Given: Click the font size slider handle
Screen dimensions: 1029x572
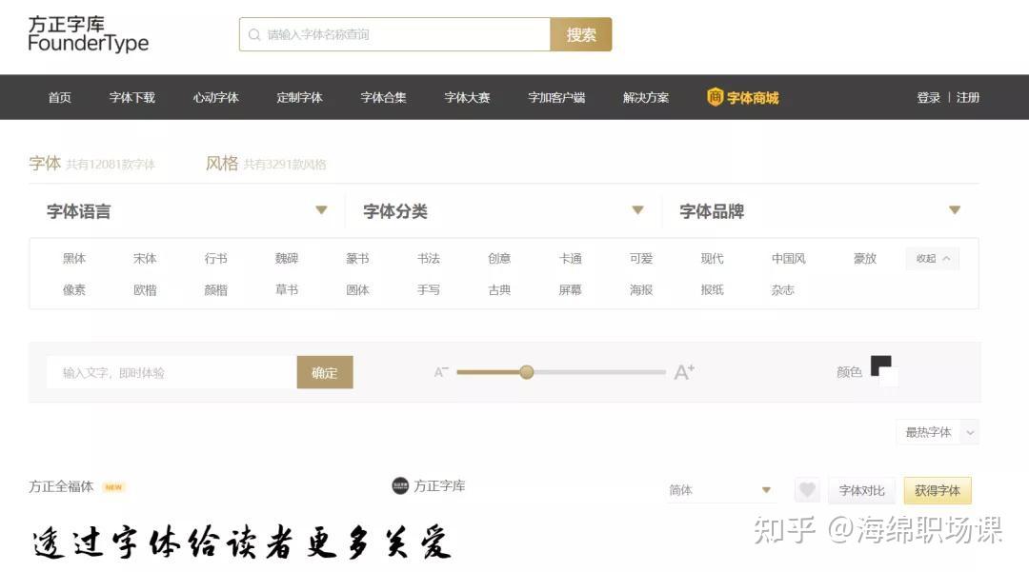Looking at the screenshot, I should (x=526, y=372).
